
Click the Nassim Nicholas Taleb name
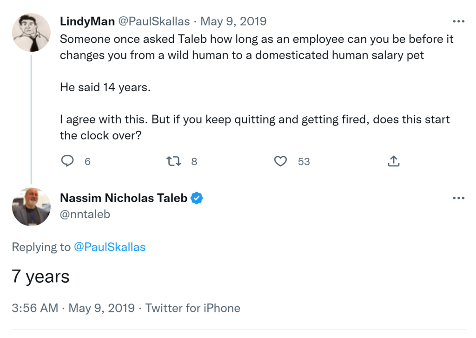124,199
